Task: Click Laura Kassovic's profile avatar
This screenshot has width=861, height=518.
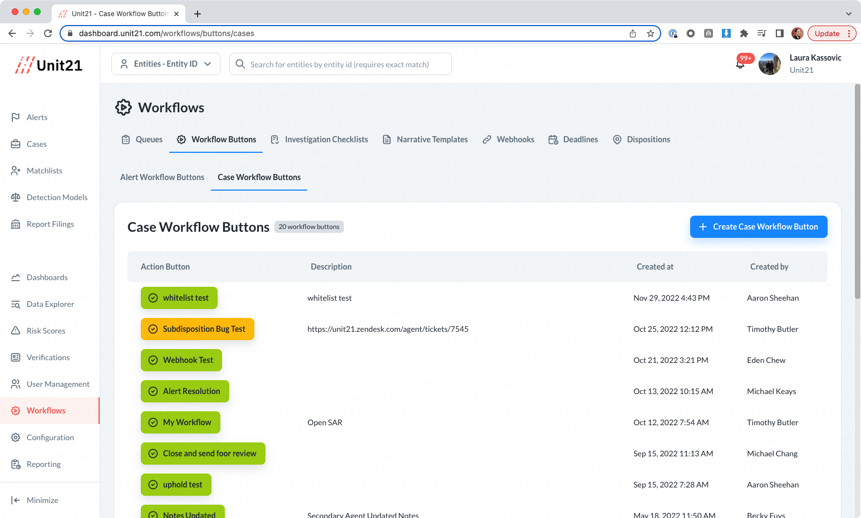Action: pyautogui.click(x=770, y=64)
